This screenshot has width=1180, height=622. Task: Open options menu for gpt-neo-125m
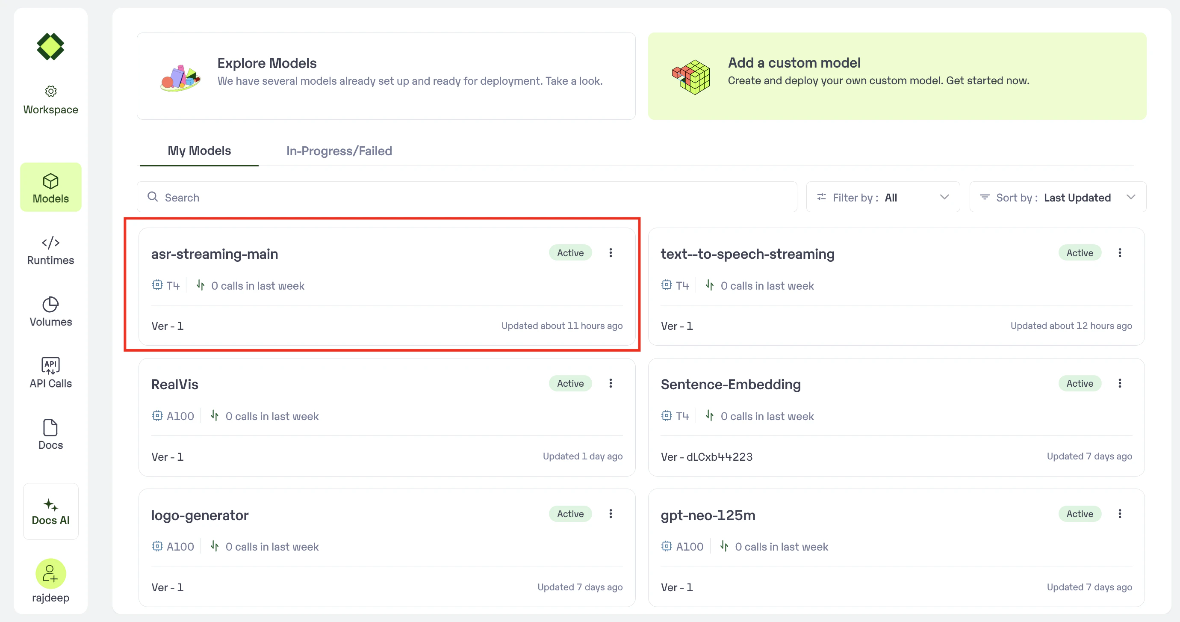pos(1120,514)
